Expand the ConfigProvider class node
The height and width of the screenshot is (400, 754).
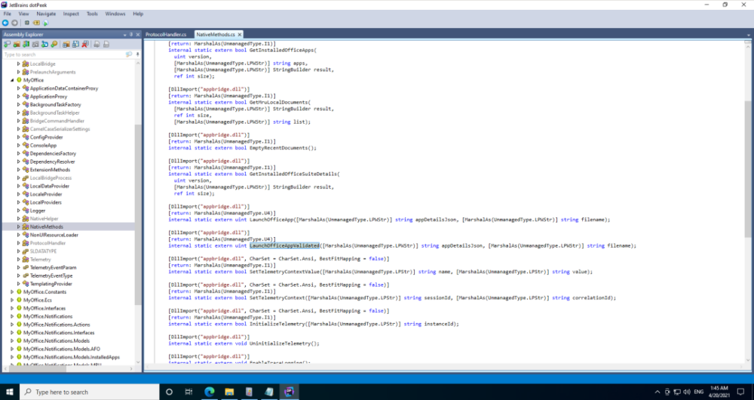[19, 137]
